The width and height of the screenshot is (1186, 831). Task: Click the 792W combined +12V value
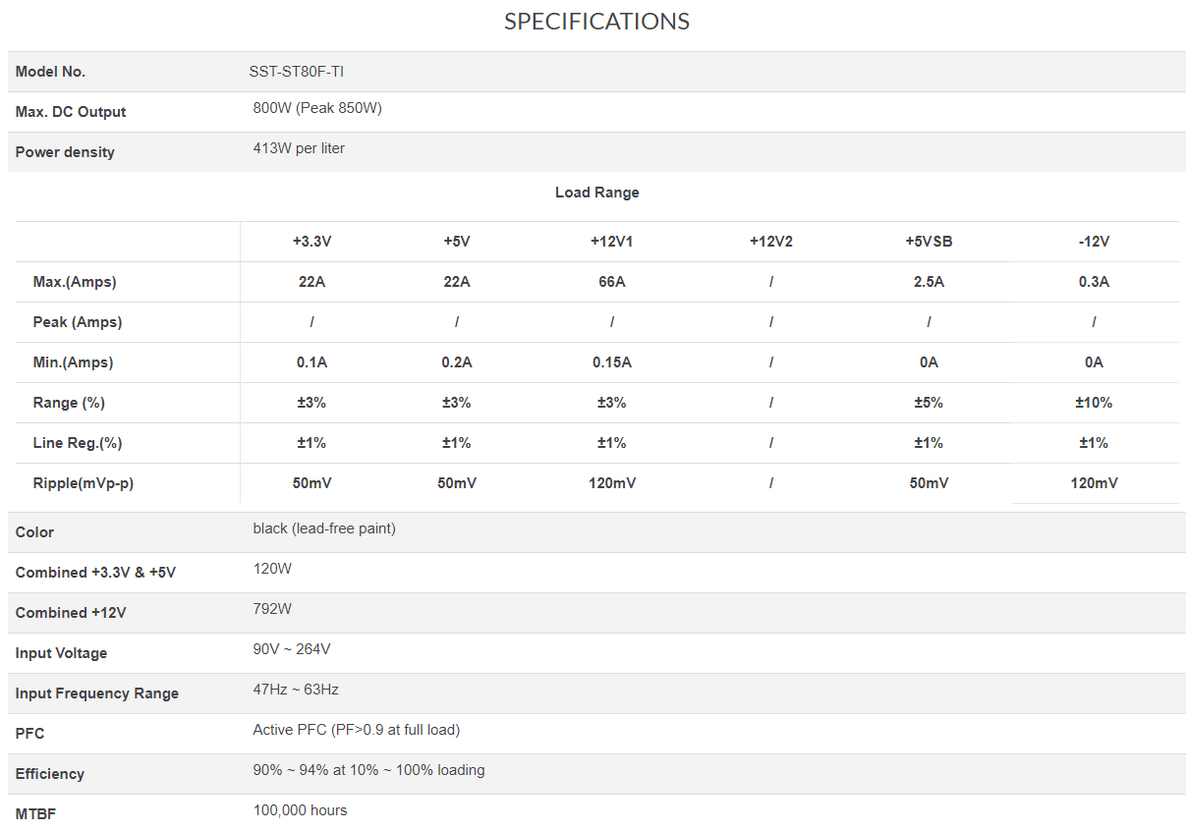(x=272, y=609)
